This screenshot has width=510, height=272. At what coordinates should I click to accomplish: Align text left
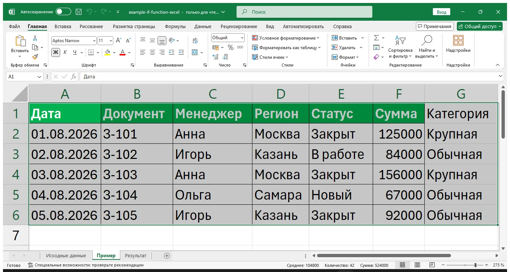tap(142, 52)
